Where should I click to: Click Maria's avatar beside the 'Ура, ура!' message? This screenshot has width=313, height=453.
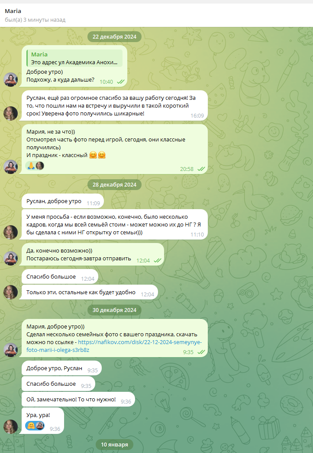pos(11,427)
